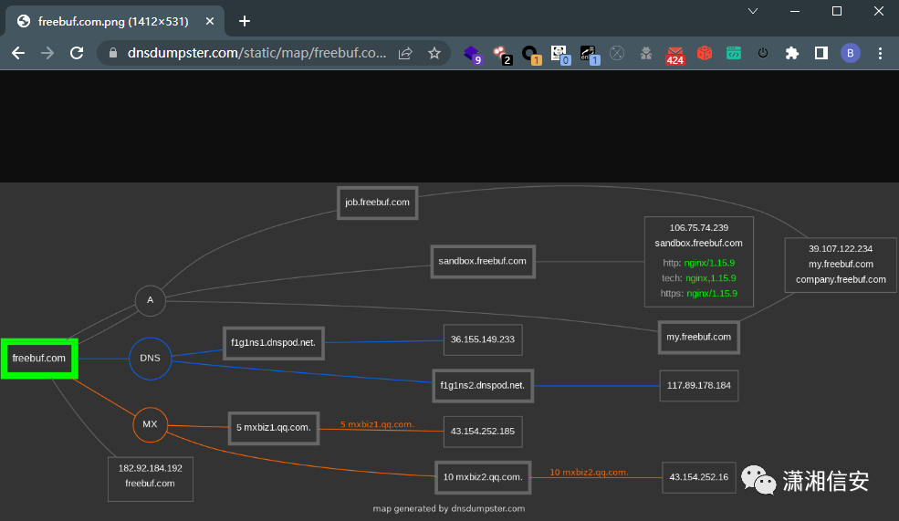Open the Extensions puzzle menu
Image resolution: width=899 pixels, height=521 pixels.
[792, 53]
